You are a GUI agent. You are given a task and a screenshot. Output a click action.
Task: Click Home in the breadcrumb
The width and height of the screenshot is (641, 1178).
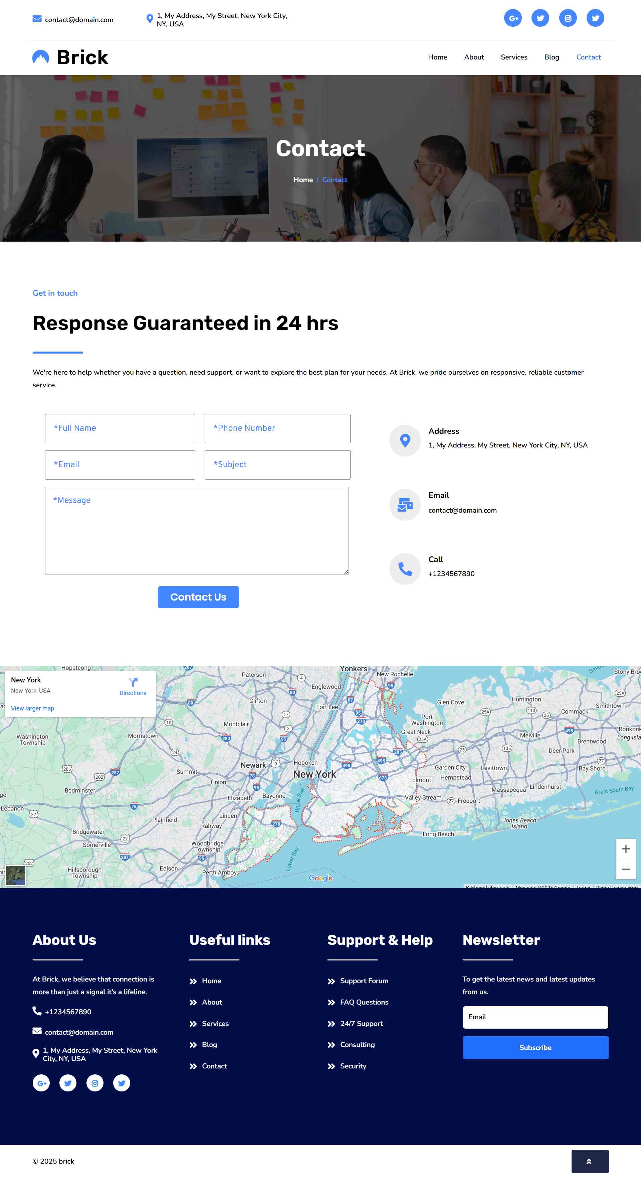coord(303,180)
